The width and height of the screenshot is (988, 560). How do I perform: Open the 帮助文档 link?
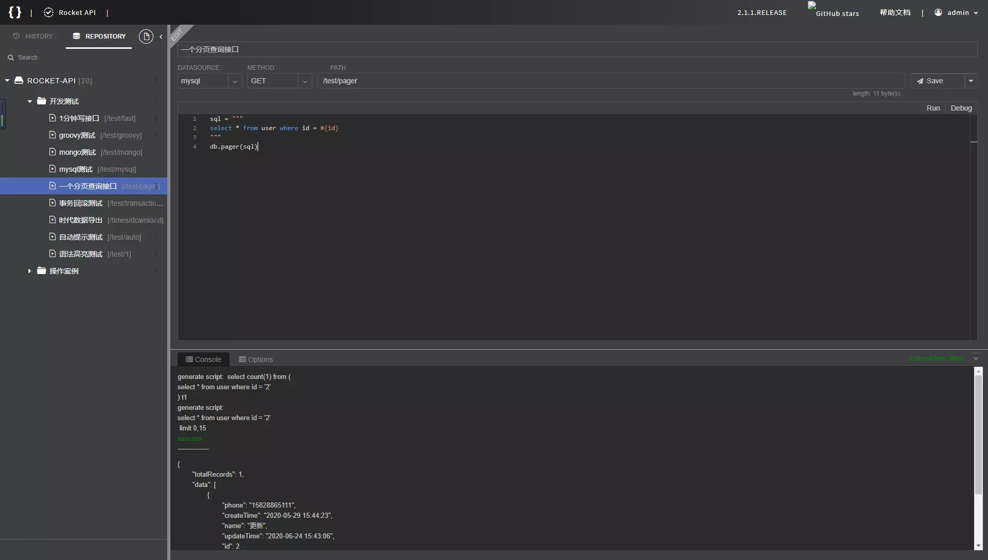click(895, 12)
